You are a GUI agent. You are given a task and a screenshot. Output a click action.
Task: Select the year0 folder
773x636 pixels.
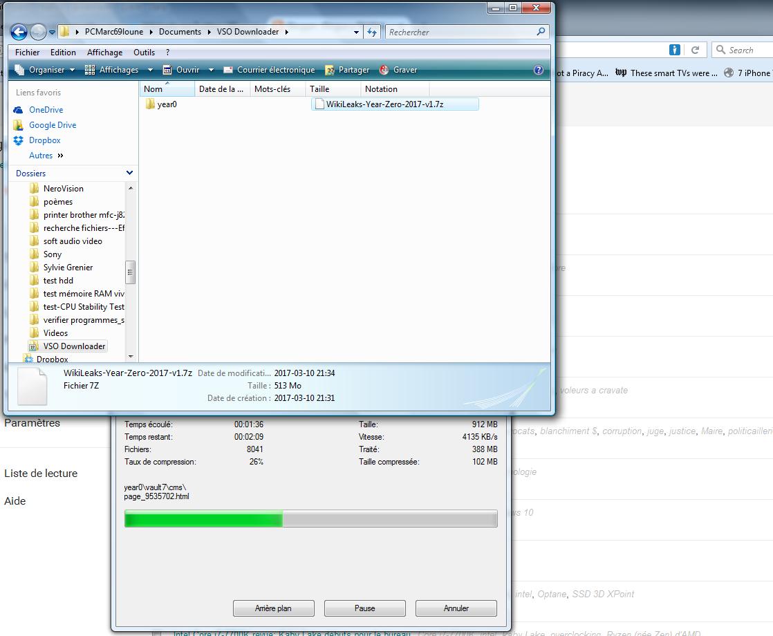[x=161, y=104]
